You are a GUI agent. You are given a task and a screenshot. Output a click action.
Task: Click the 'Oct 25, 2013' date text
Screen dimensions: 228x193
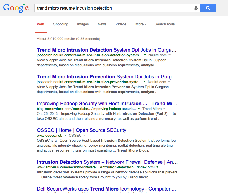[47, 113]
